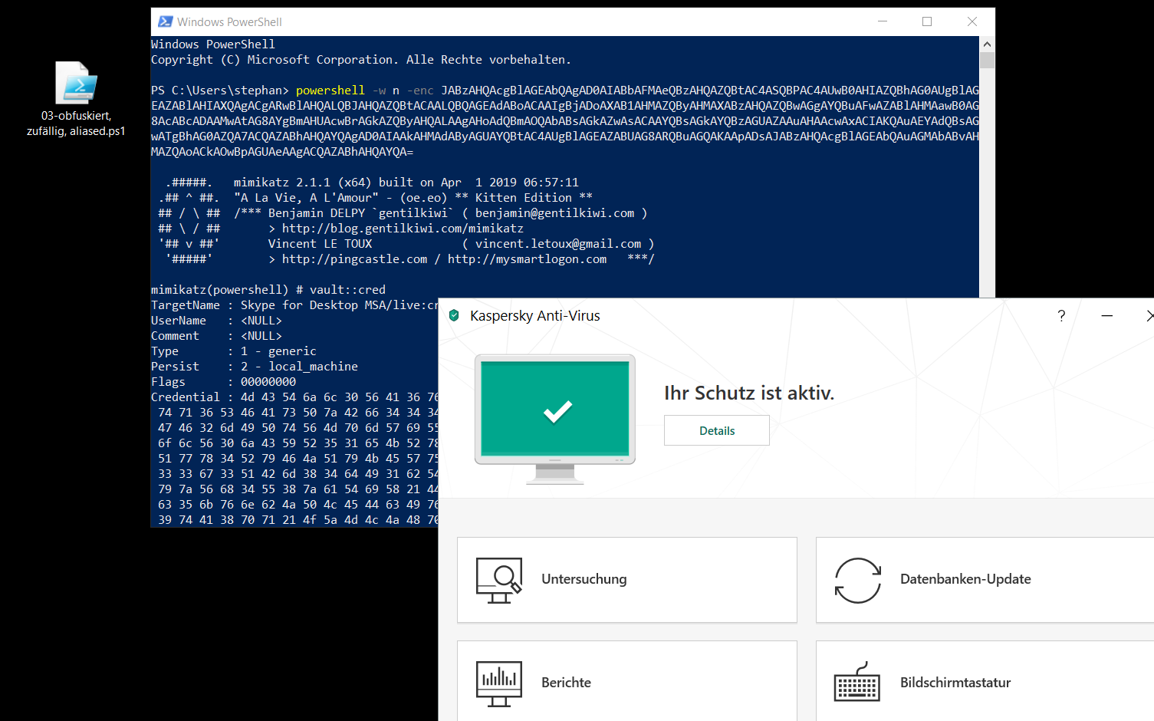Click 'benjamin@gentilkiwi.com' email text
Screen dimensions: 1154x721
pyautogui.click(x=555, y=213)
